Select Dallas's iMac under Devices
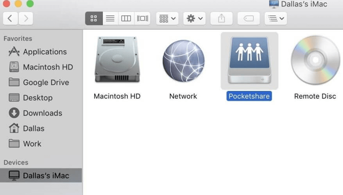This screenshot has height=195, width=343. pos(45,176)
